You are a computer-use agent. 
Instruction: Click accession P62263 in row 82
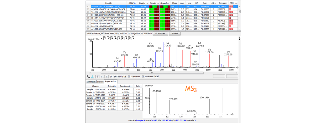(x=222, y=10)
